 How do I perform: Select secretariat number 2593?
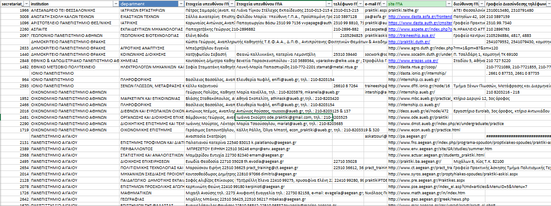(15, 85)
